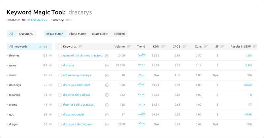
Task: Click plus icon for 'dracarys t shirt women'
Action: pyautogui.click(x=107, y=124)
